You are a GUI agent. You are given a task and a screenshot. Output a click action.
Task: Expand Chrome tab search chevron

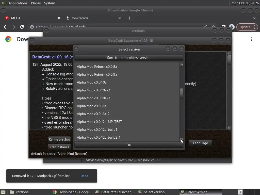click(x=254, y=18)
